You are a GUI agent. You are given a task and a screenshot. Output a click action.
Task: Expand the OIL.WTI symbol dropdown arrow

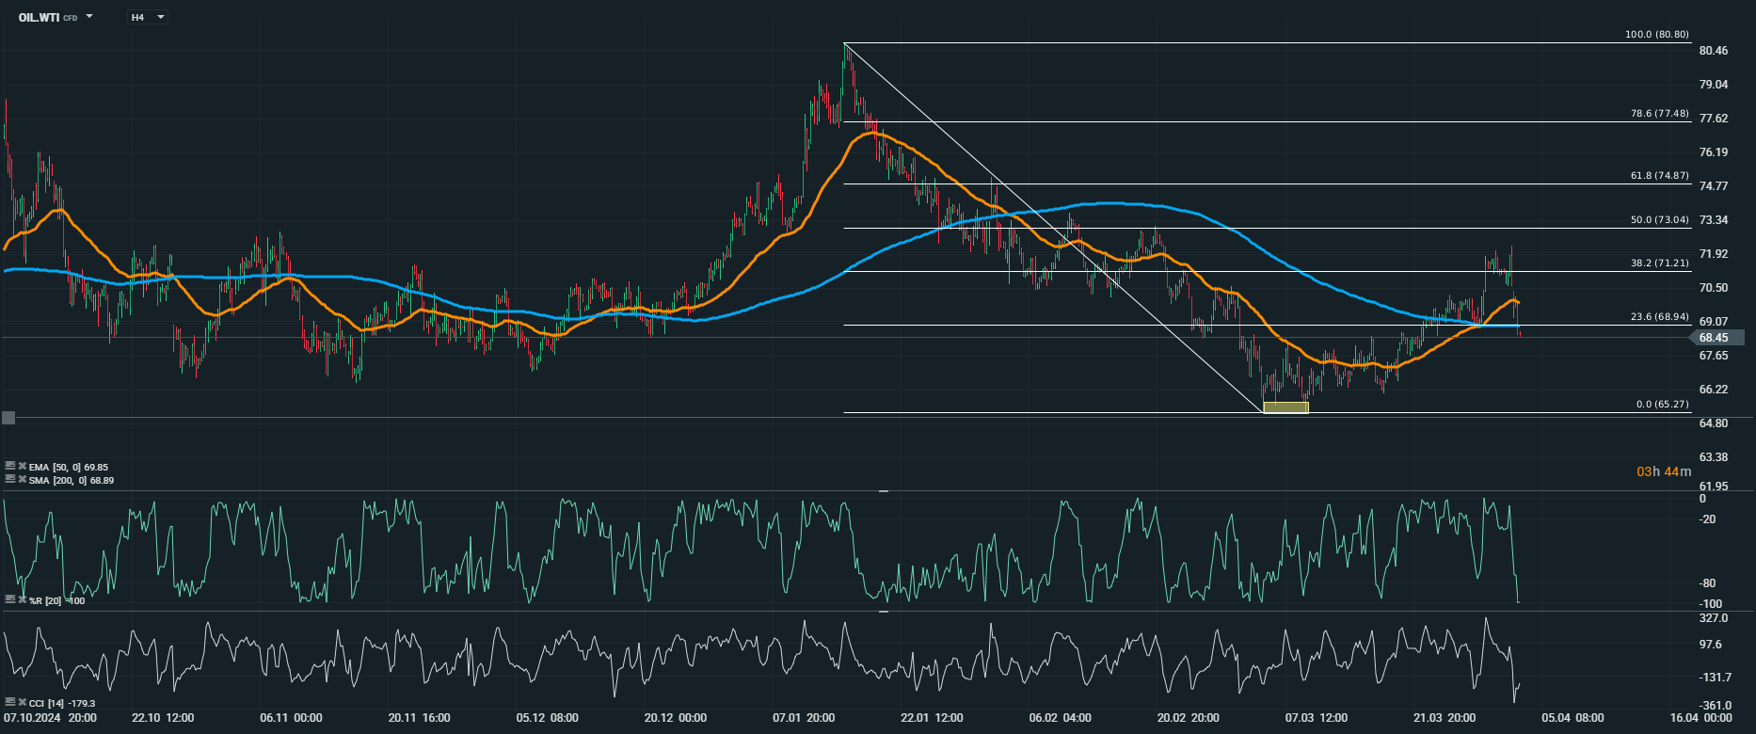(x=89, y=17)
